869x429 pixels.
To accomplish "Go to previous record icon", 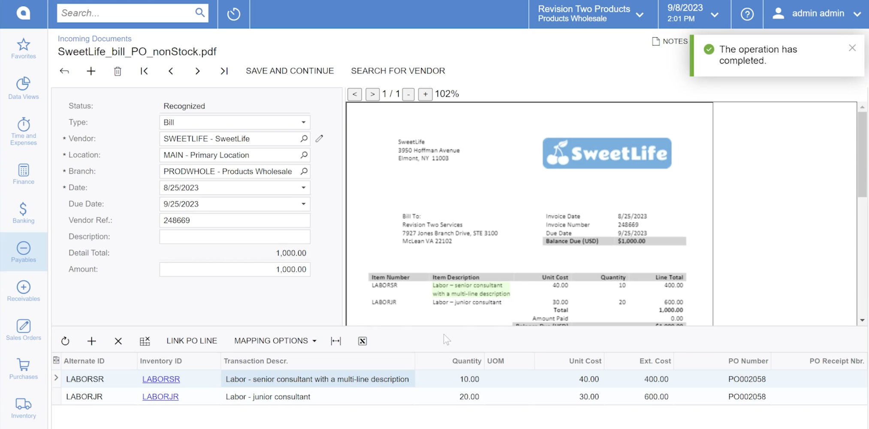I will 171,71.
